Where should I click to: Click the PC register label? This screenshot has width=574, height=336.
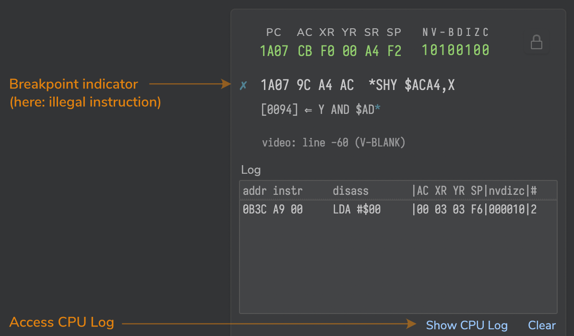(x=274, y=32)
